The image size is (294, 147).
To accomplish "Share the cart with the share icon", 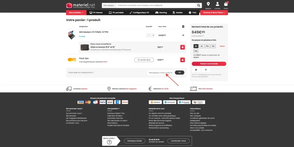I will tap(206, 69).
